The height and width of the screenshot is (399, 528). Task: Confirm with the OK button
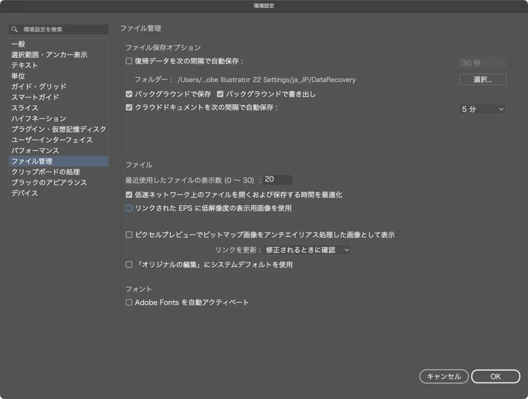tap(496, 376)
